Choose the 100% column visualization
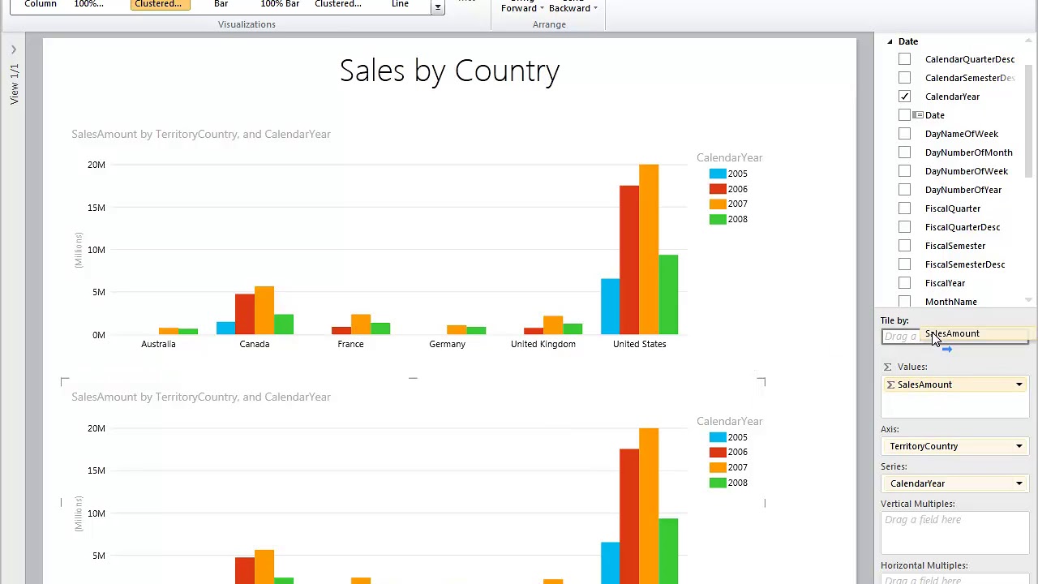 click(89, 4)
